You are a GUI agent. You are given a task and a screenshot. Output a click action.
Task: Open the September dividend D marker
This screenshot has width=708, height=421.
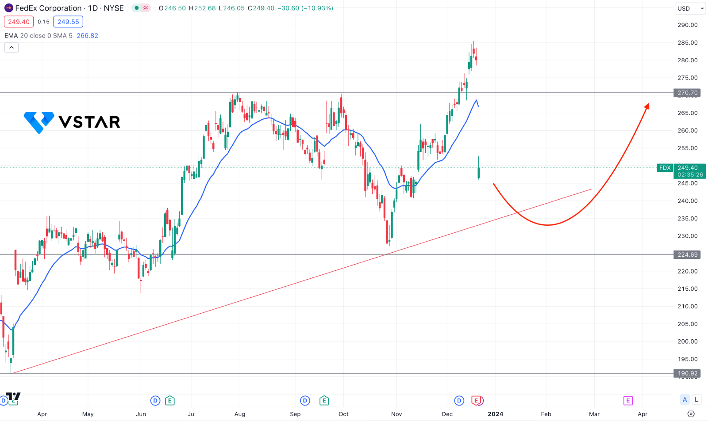point(305,401)
